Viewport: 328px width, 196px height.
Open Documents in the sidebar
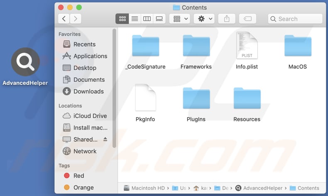pos(84,80)
